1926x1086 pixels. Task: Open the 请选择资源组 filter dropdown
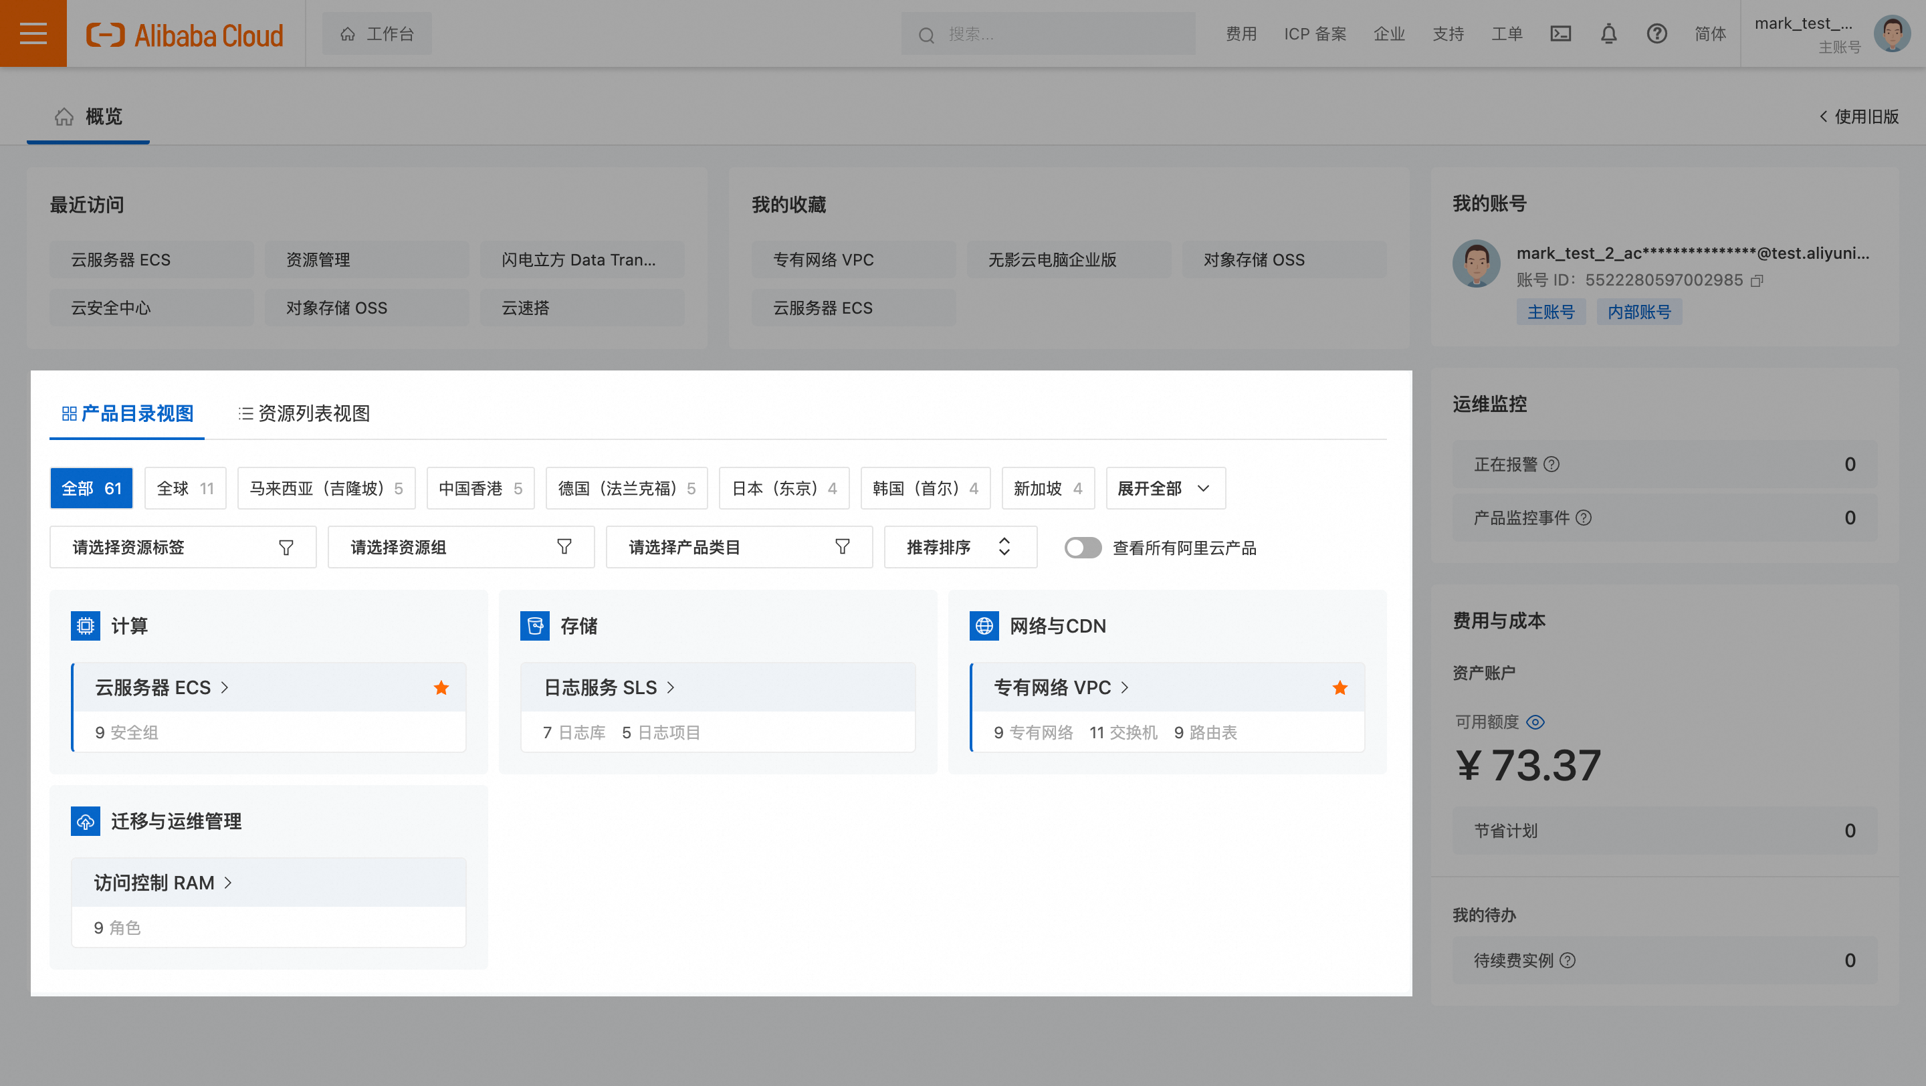click(x=461, y=547)
